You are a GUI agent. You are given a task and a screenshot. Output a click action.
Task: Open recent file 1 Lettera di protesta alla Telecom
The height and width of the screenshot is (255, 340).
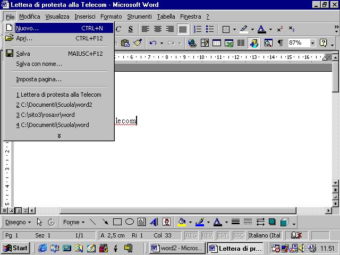click(x=59, y=95)
